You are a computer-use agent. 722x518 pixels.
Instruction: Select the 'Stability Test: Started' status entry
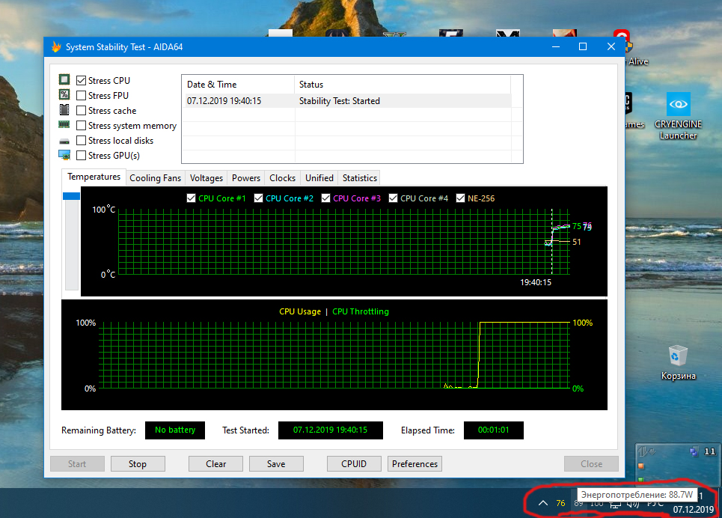340,101
